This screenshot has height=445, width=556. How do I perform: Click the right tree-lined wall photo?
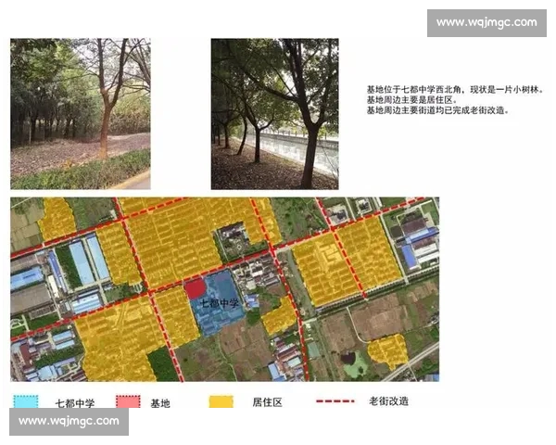point(275,113)
